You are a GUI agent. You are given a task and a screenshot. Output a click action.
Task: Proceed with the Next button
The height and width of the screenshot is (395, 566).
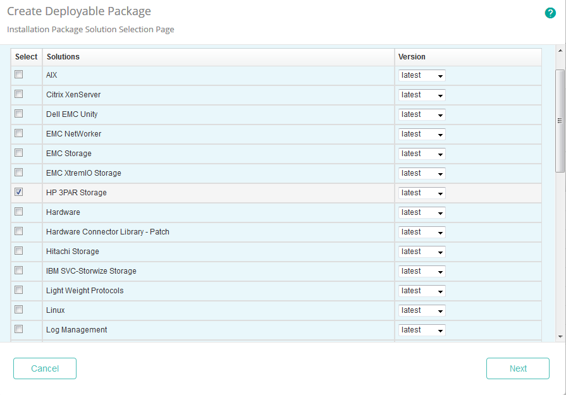coord(517,368)
